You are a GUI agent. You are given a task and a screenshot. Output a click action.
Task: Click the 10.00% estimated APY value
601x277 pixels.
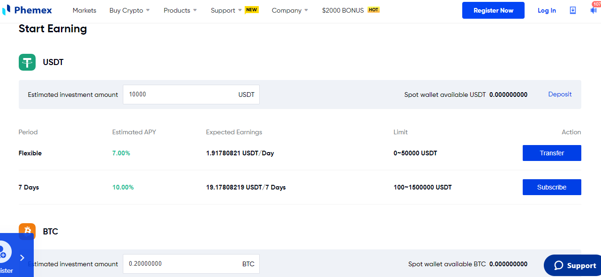click(x=123, y=187)
